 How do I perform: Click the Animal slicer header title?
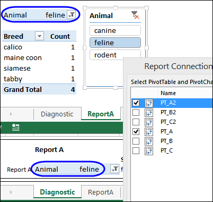[101, 15]
